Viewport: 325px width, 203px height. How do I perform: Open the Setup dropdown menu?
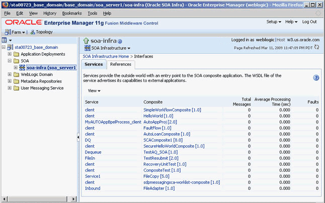(274, 22)
